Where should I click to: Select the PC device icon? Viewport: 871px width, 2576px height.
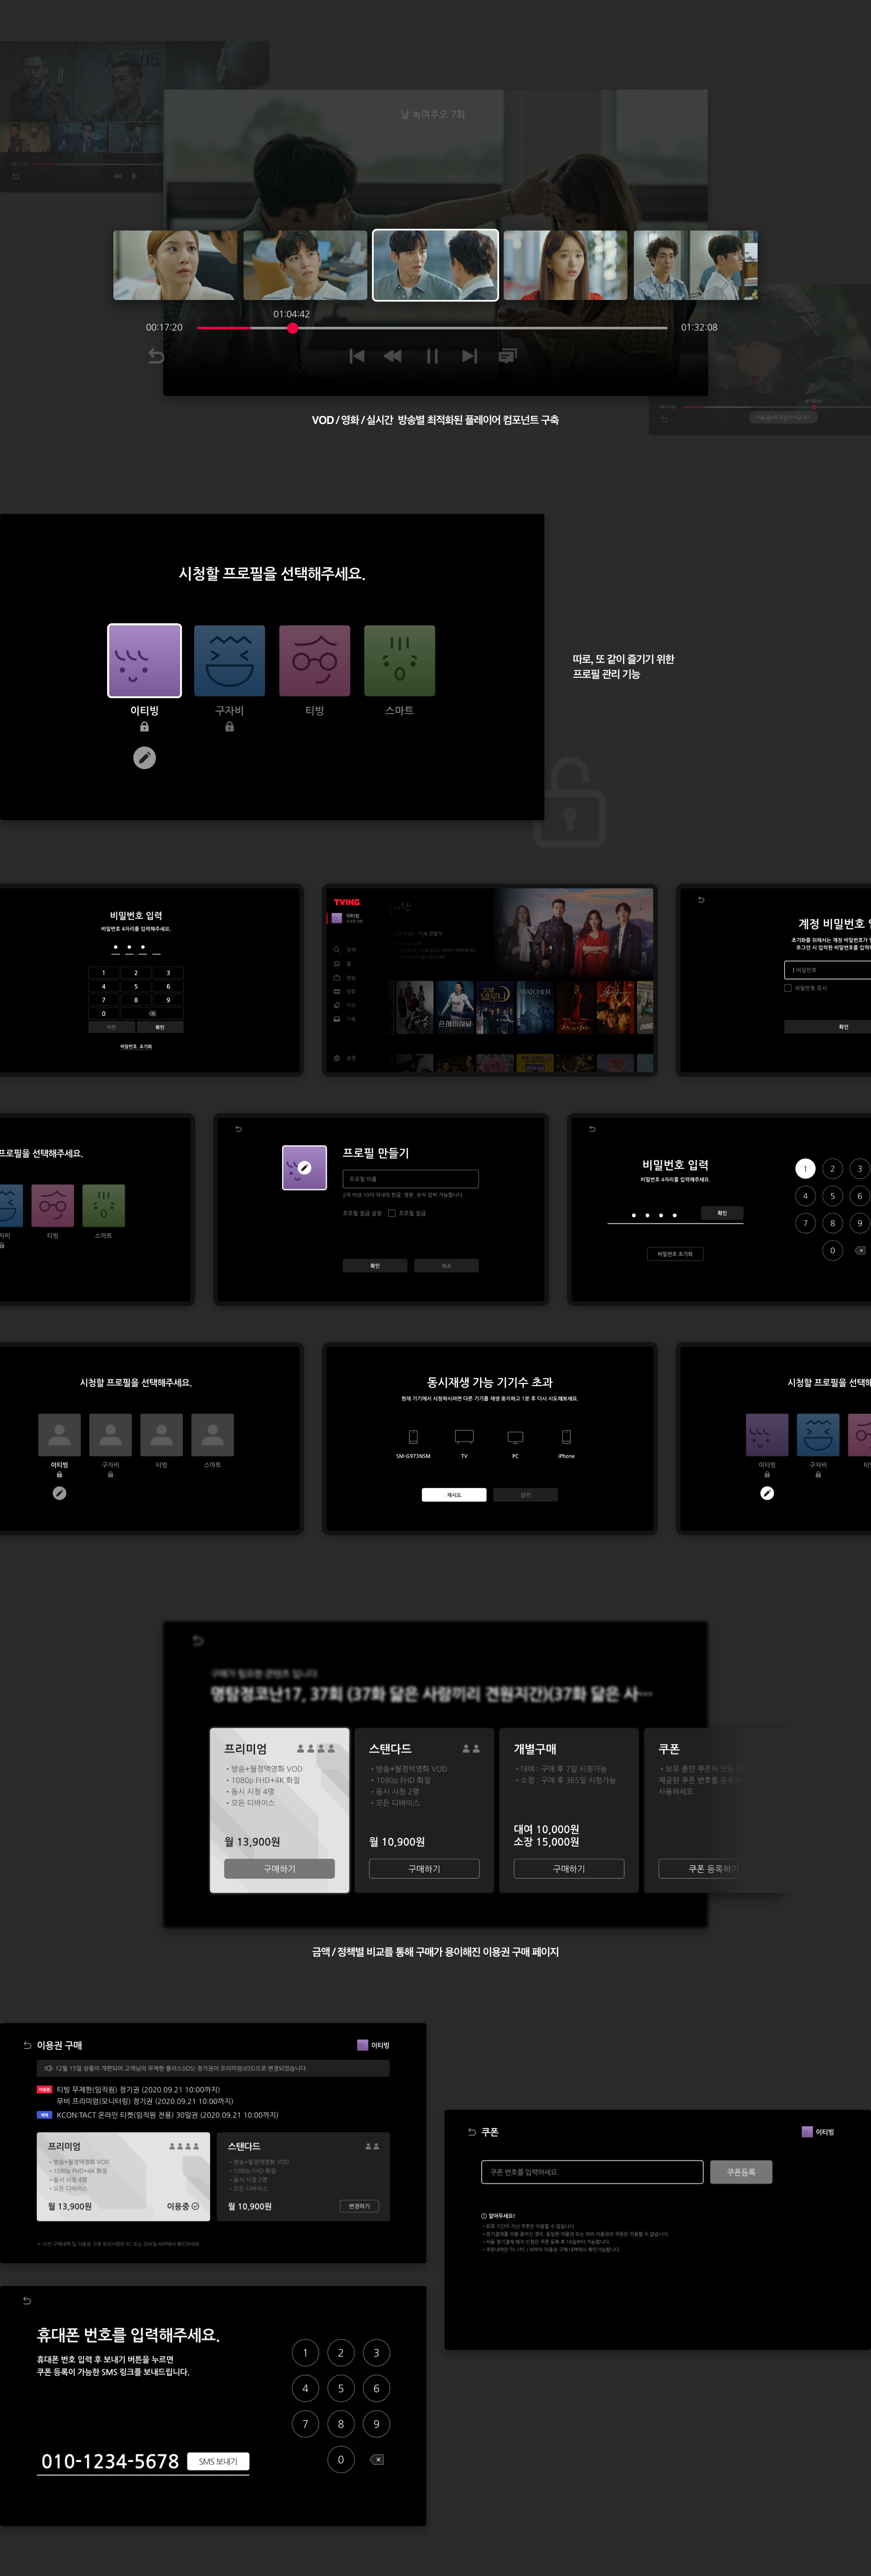[515, 1437]
